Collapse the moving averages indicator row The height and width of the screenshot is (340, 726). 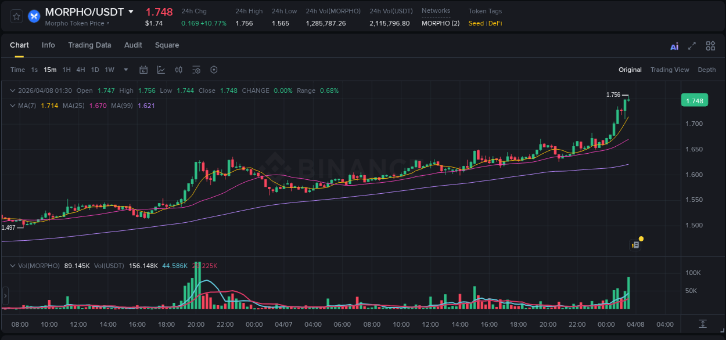(x=12, y=105)
